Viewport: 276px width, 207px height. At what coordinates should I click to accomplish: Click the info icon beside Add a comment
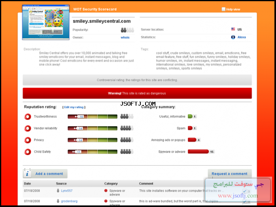click(x=27, y=173)
